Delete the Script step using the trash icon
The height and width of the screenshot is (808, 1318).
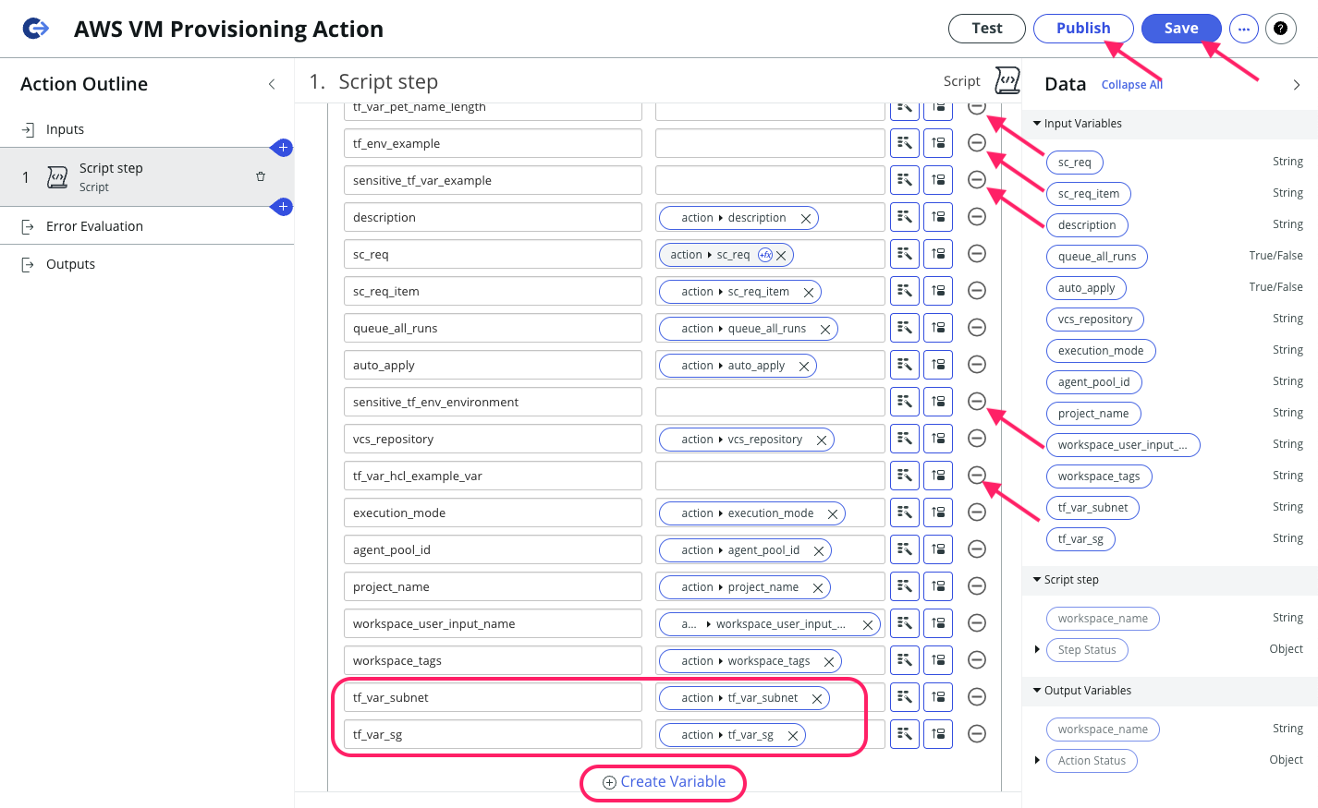tap(261, 175)
